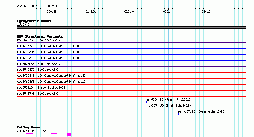Click the 16q23.3 band label
This screenshot has width=254, height=137.
[x=23, y=24]
